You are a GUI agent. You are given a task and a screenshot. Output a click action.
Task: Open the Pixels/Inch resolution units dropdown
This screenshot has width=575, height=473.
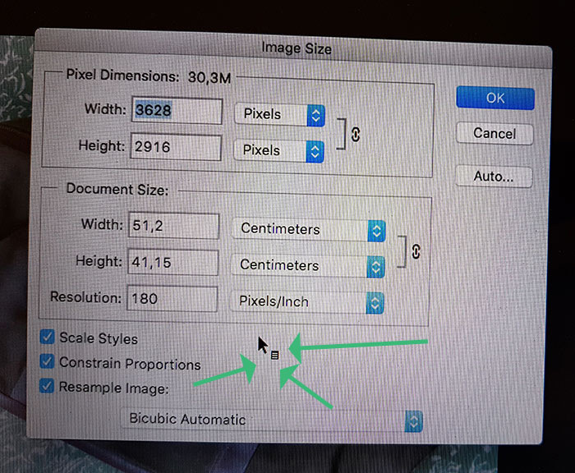pyautogui.click(x=307, y=302)
